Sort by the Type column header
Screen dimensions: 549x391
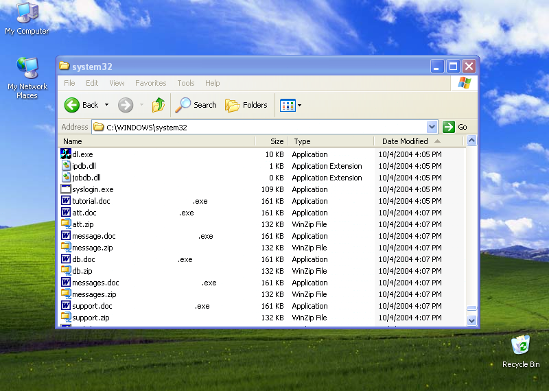pos(331,141)
